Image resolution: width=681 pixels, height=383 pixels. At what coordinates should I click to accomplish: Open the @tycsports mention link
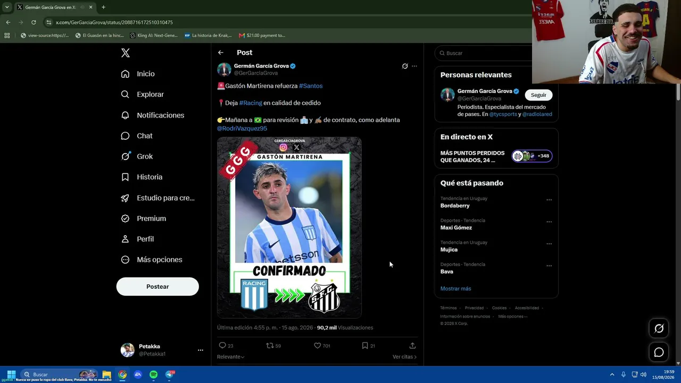pyautogui.click(x=503, y=114)
